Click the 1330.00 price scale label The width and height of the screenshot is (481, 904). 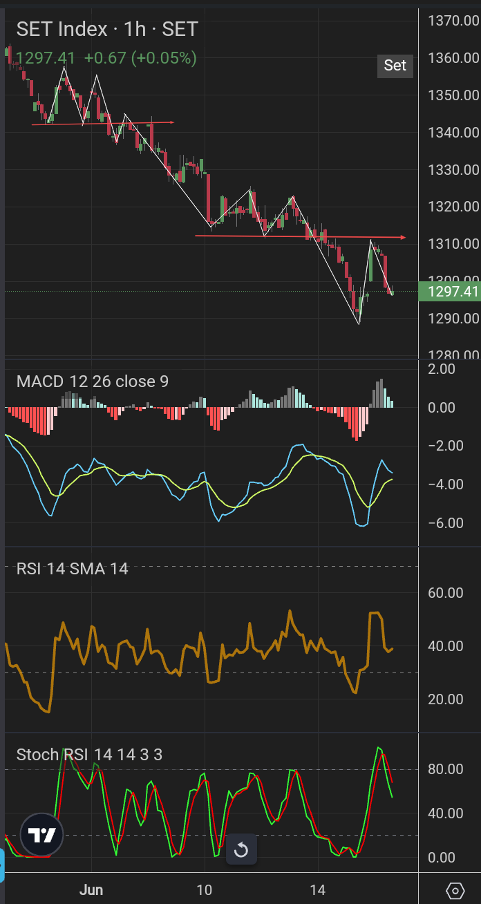[x=453, y=169]
